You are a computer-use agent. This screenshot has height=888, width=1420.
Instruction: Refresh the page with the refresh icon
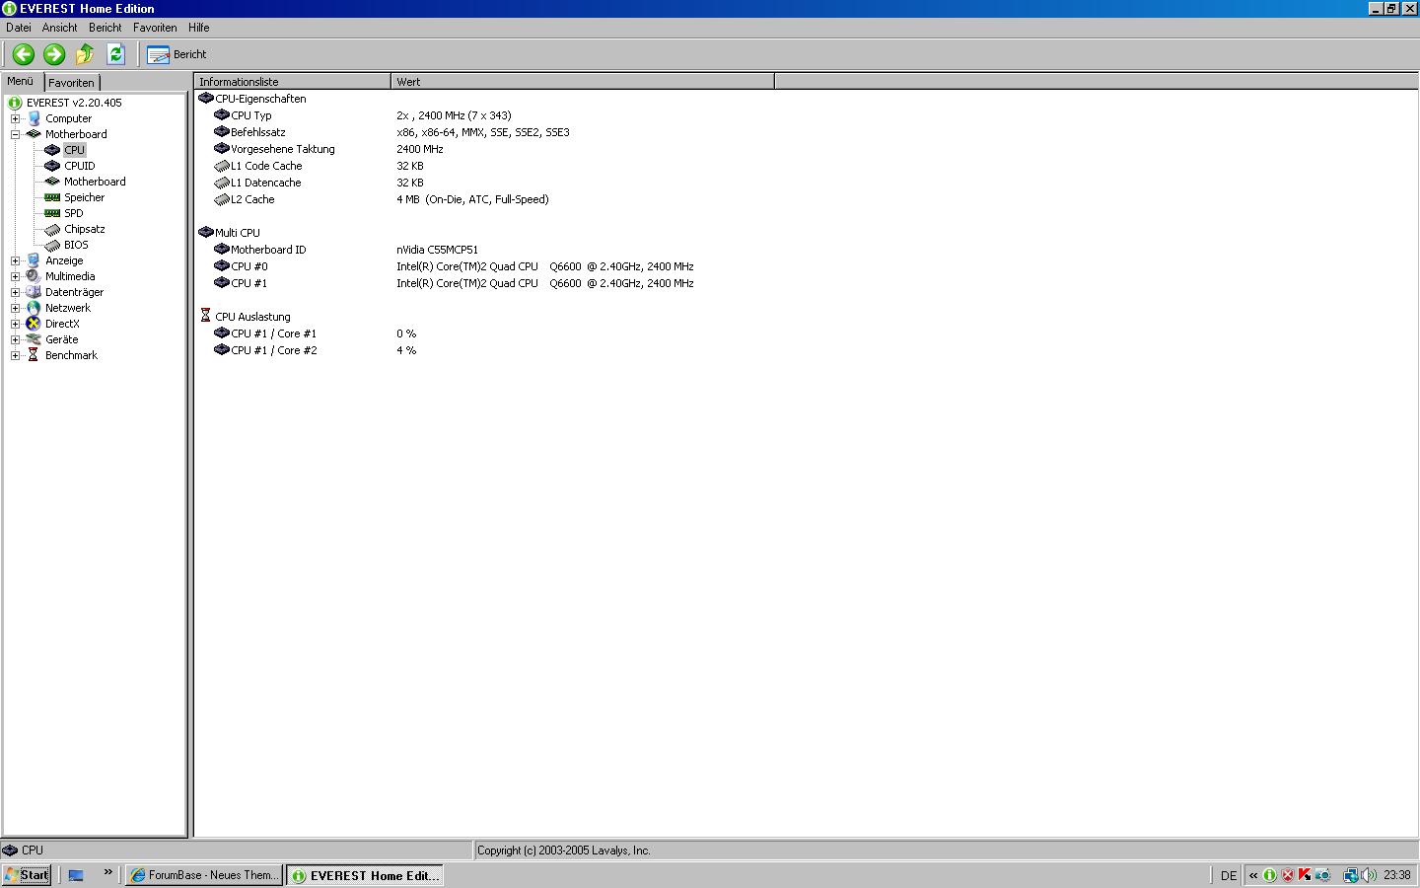pyautogui.click(x=115, y=54)
